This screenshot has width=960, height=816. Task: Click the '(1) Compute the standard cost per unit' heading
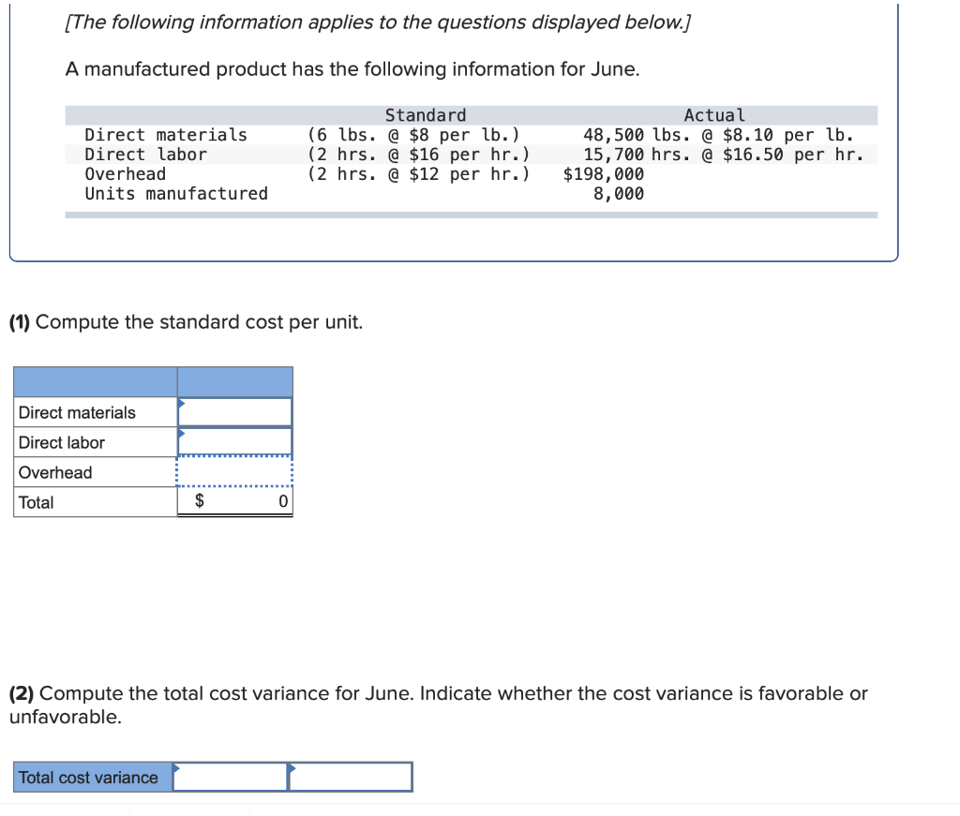[x=187, y=321]
